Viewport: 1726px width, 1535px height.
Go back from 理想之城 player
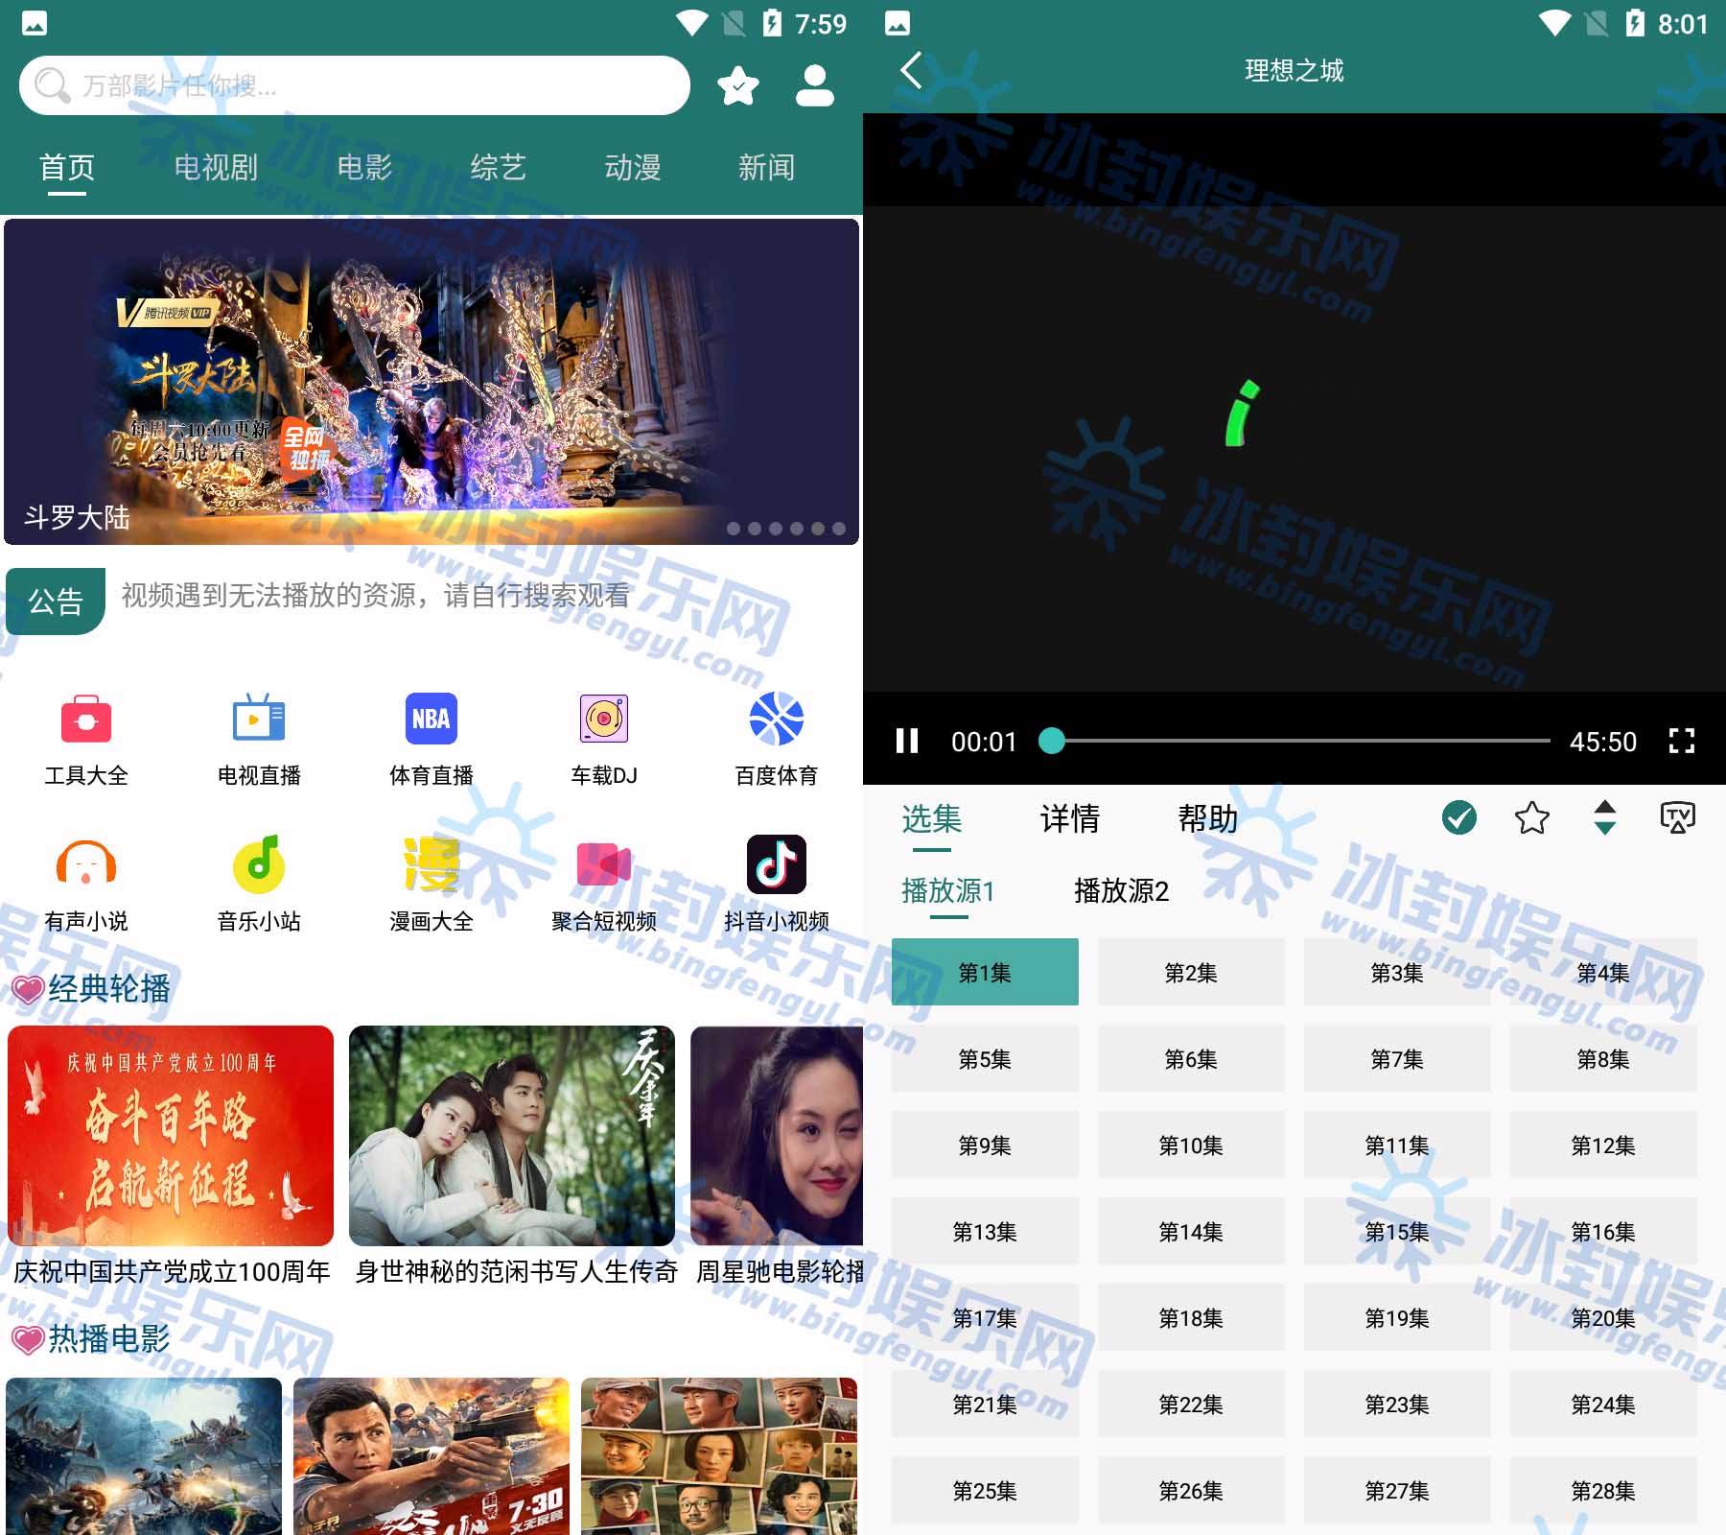tap(912, 70)
